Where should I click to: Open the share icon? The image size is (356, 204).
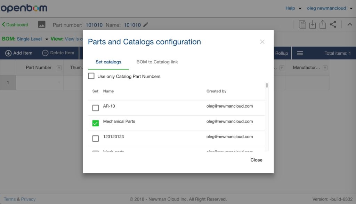[x=333, y=24]
